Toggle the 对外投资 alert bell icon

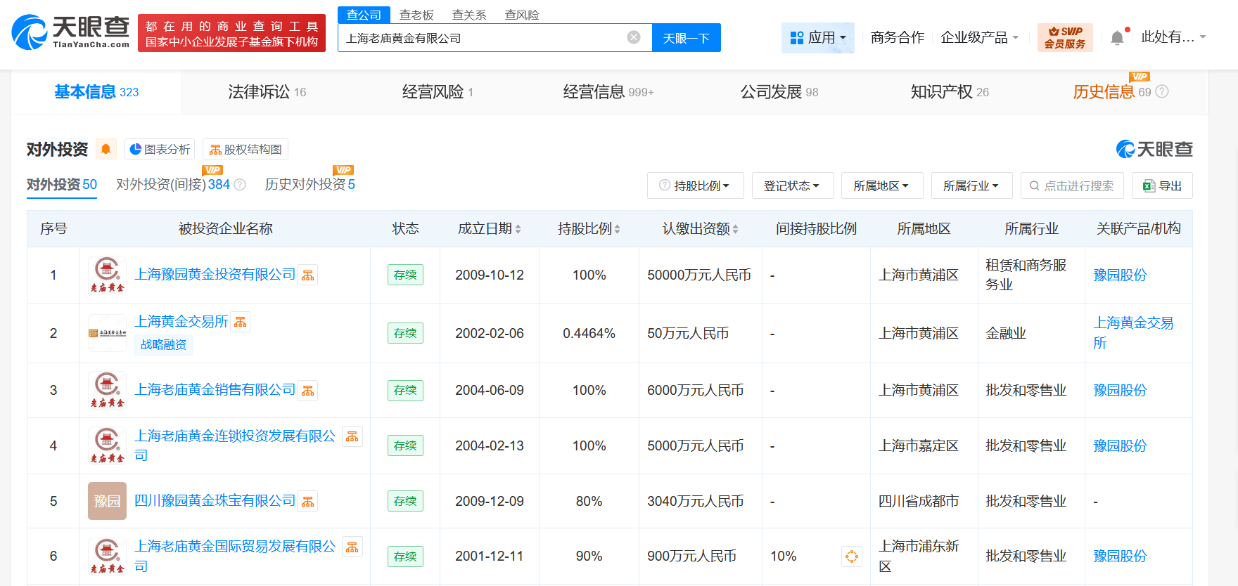[106, 149]
